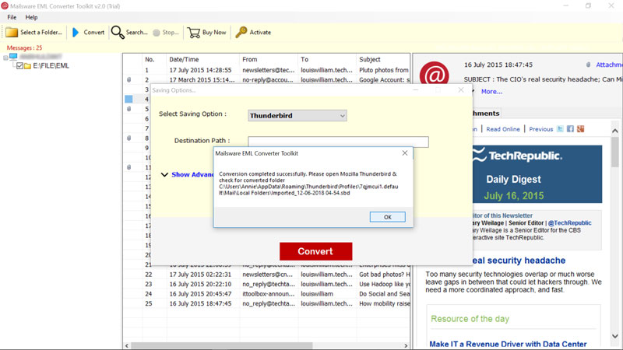This screenshot has height=350, width=623.
Task: Open the Select Saving Option dropdown
Action: pyautogui.click(x=297, y=115)
